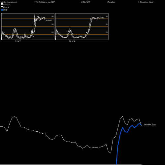165x165 pixels.
Task: Click the 20 axis label on FAST chart
Action: coord(52,32)
